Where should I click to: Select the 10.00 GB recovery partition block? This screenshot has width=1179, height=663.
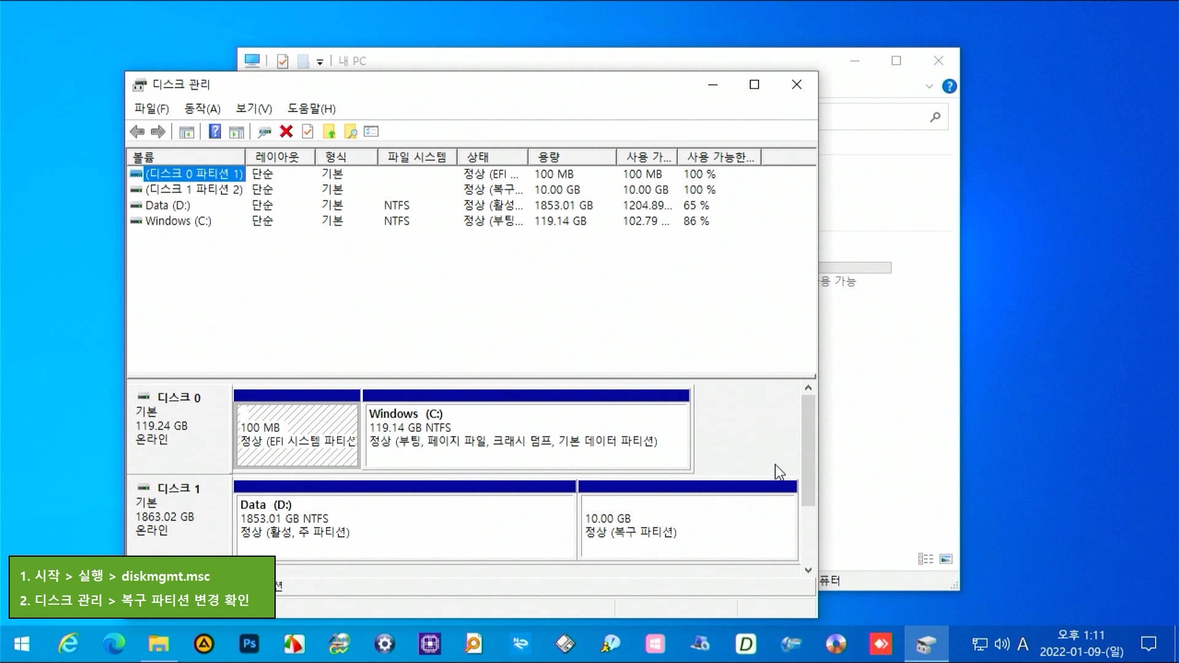[x=688, y=520]
